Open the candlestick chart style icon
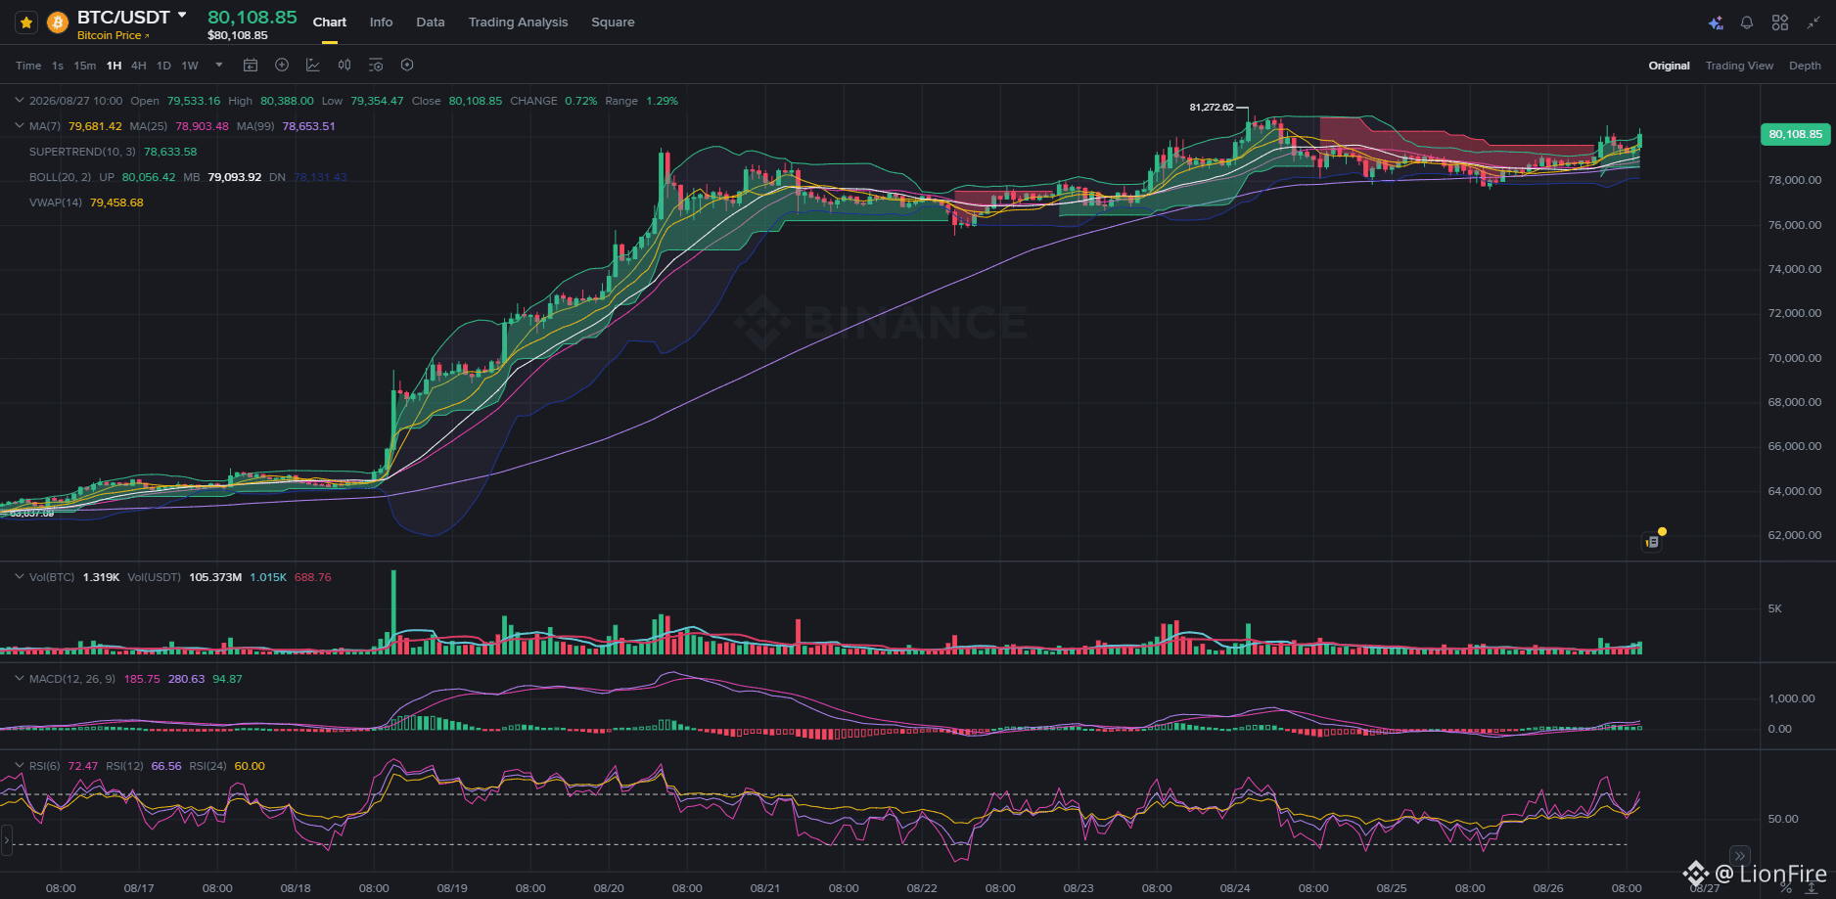This screenshot has width=1836, height=899. 344,65
